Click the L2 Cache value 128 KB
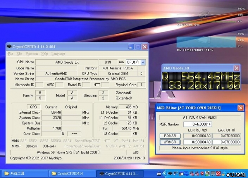The width and height of the screenshot is (248, 178). [126, 123]
